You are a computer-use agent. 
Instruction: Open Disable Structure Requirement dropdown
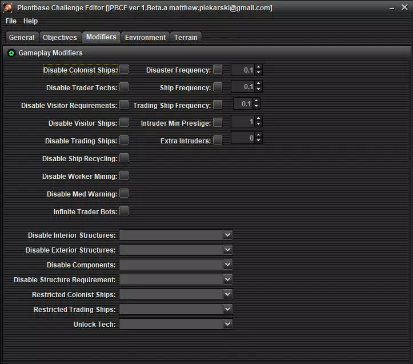[x=176, y=279]
